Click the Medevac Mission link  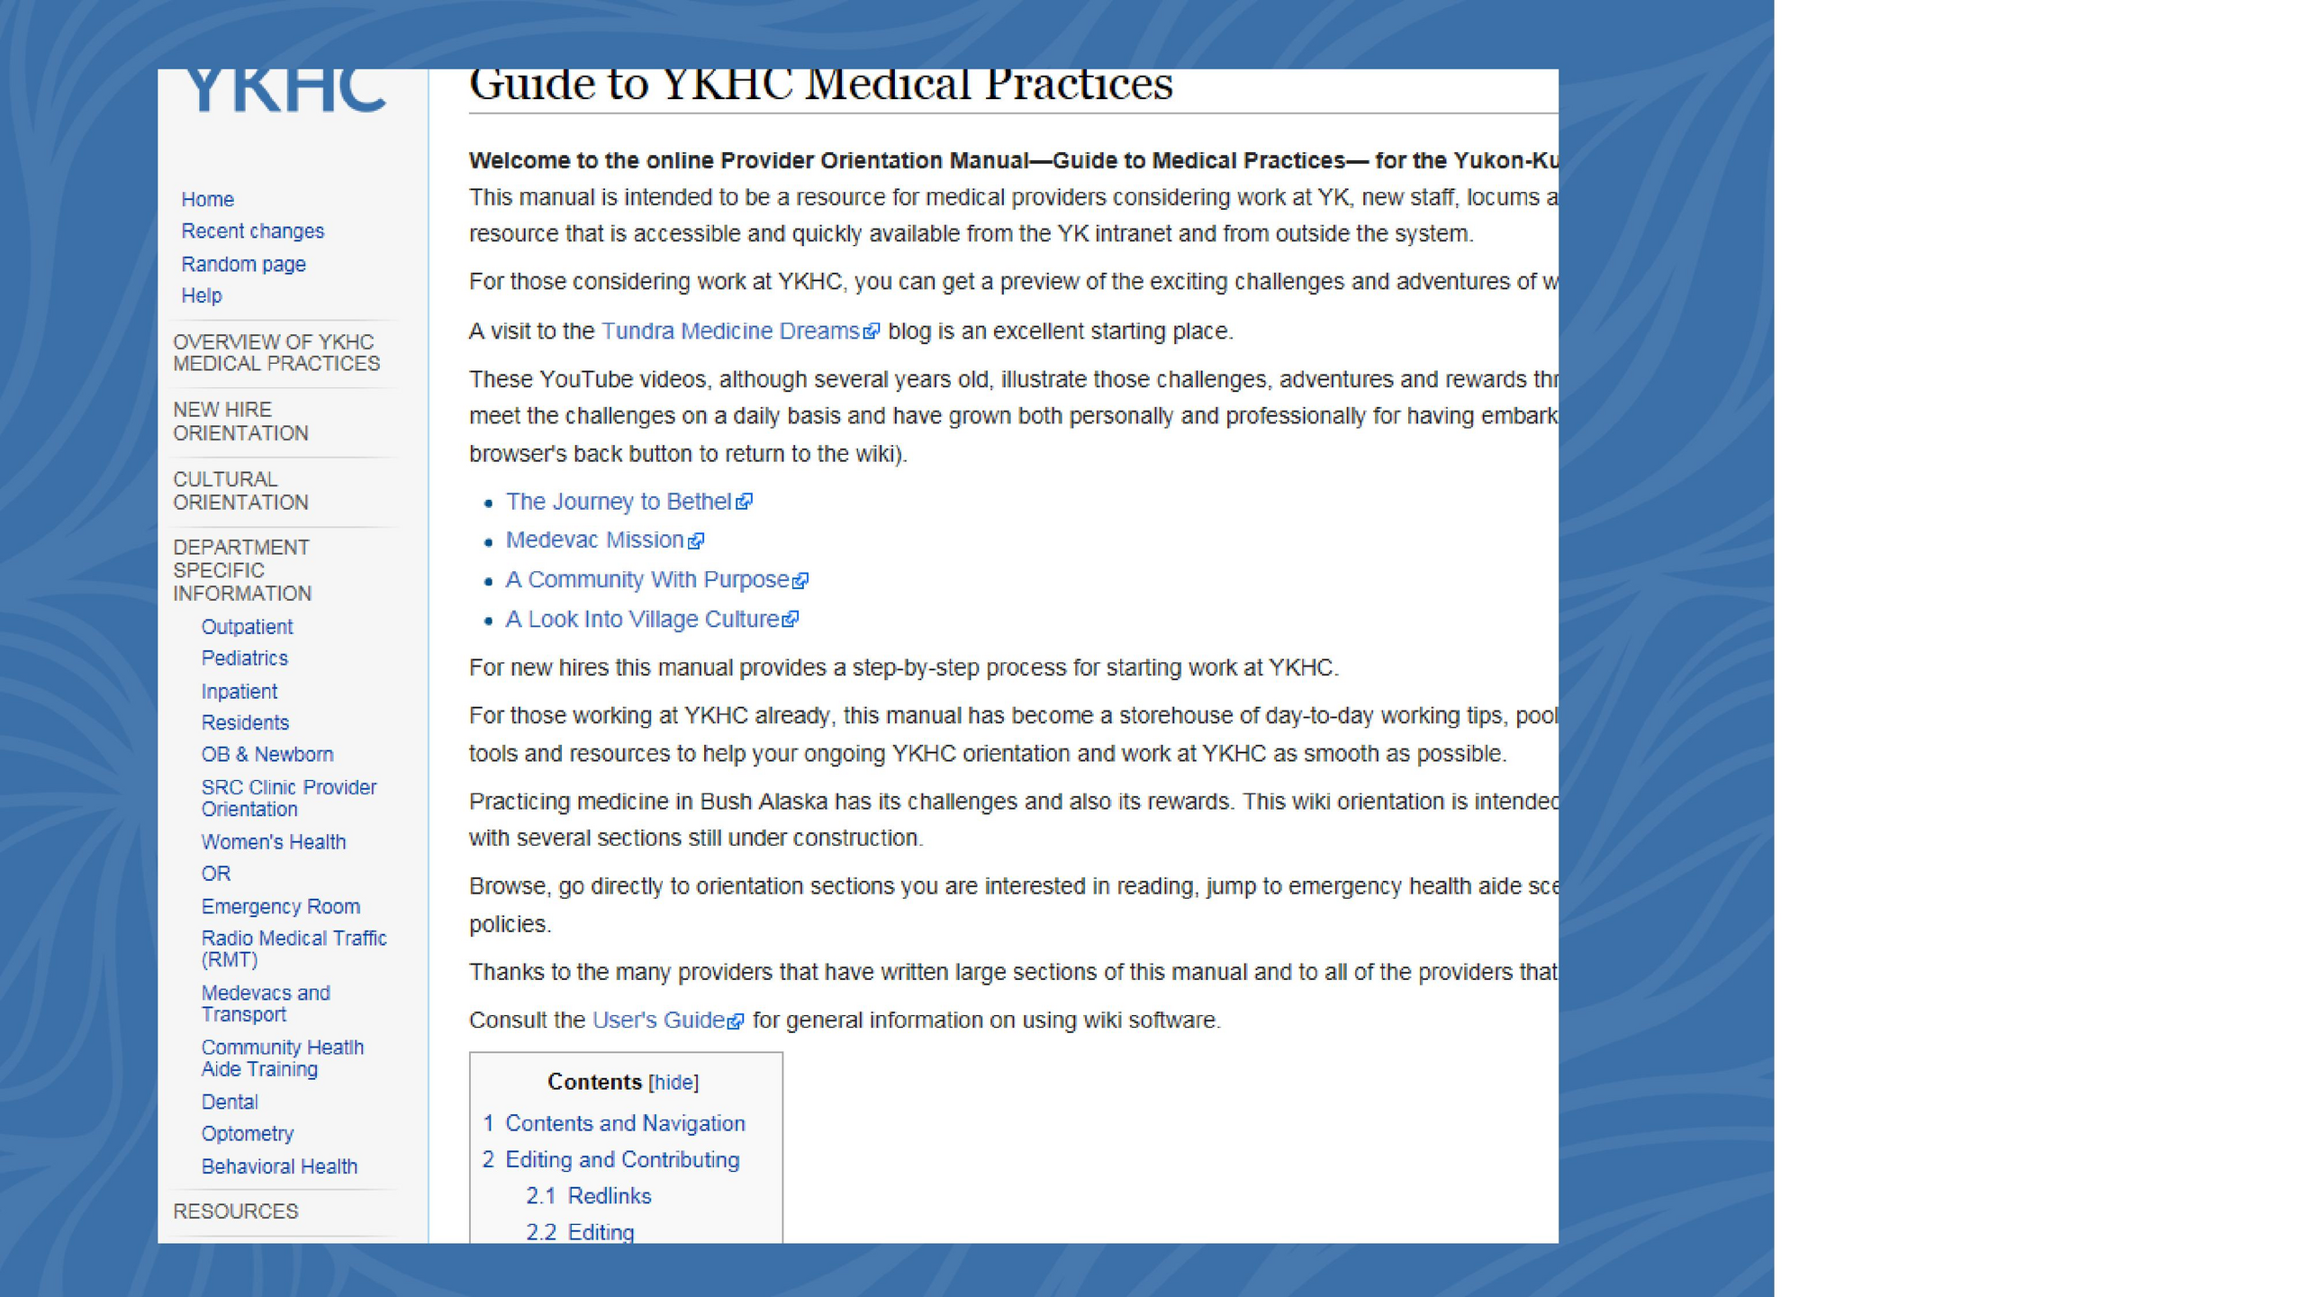point(594,540)
